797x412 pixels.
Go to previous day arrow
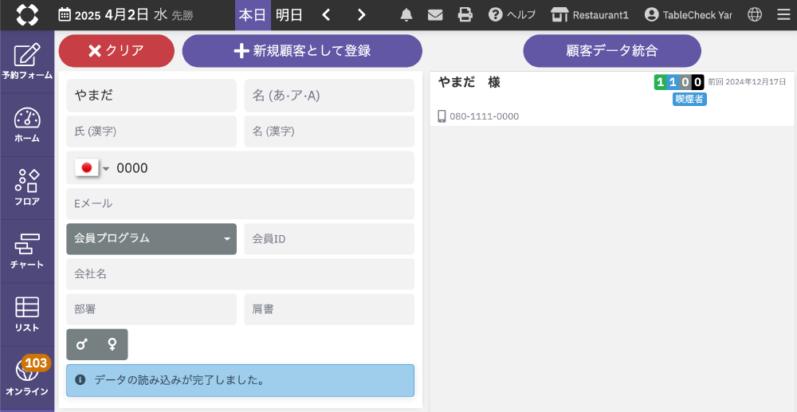point(326,14)
